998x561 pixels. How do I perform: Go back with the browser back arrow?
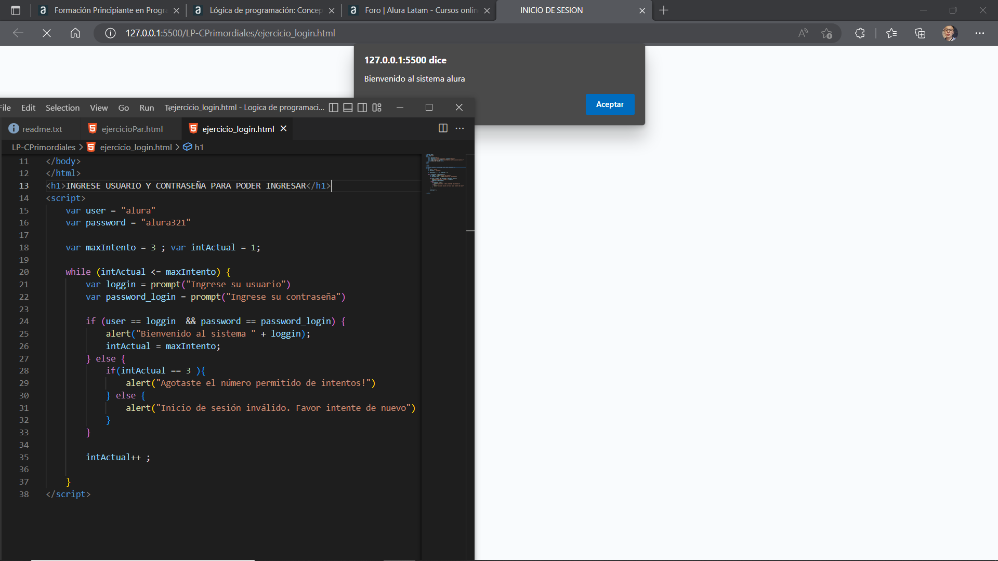(x=18, y=33)
